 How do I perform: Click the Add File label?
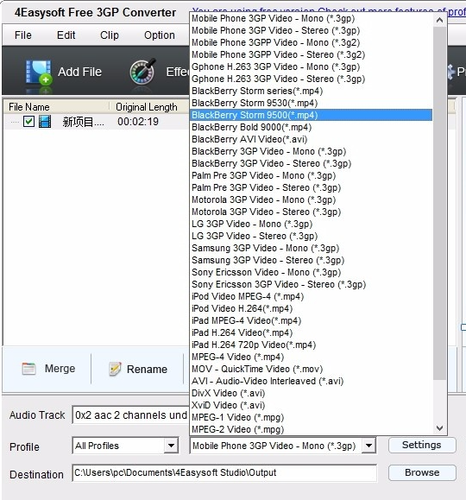click(79, 72)
